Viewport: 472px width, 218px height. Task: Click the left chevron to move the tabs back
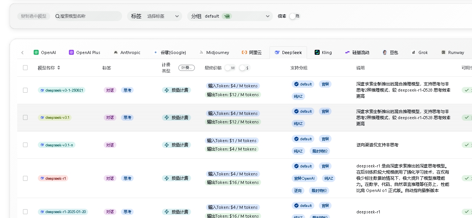tap(23, 52)
